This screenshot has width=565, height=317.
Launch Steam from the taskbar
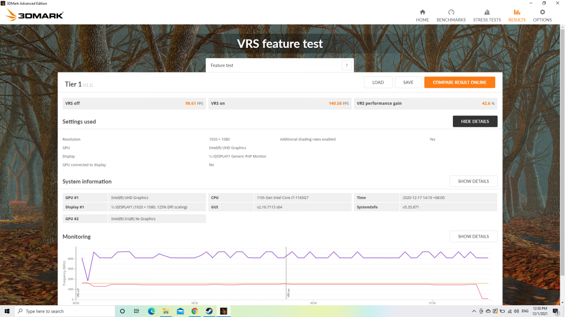209,311
